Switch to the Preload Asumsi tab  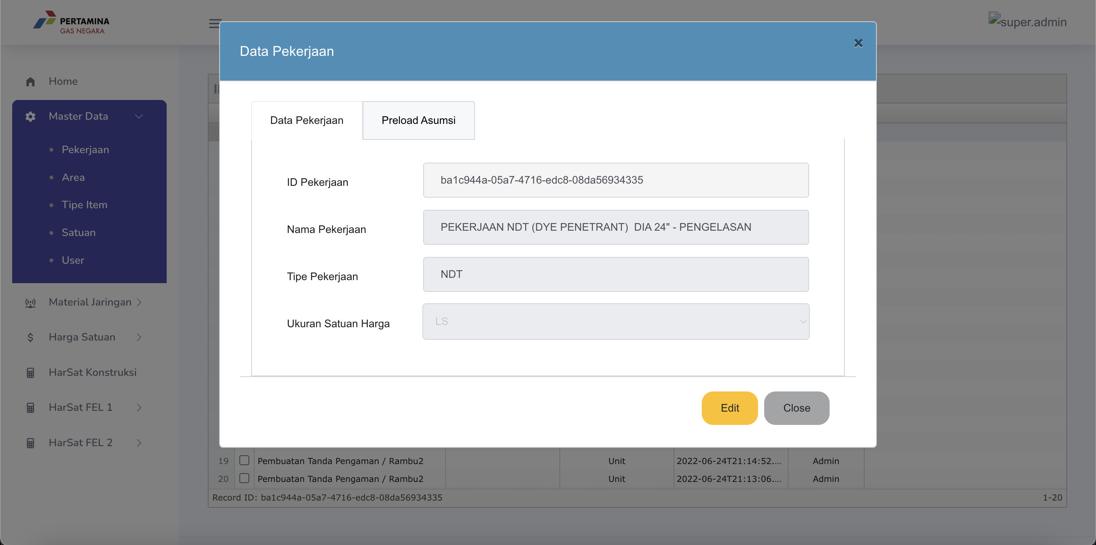tap(418, 120)
